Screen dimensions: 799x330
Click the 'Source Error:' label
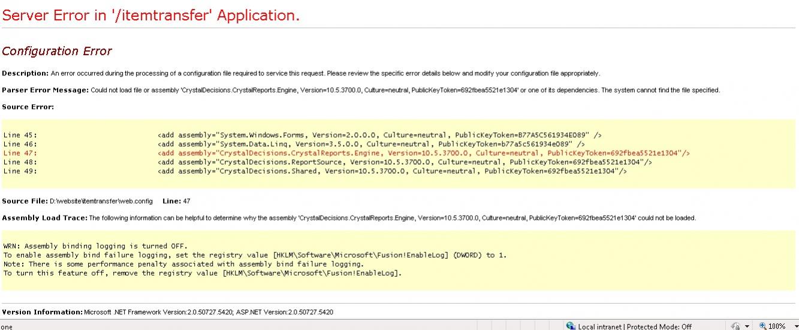[28, 107]
